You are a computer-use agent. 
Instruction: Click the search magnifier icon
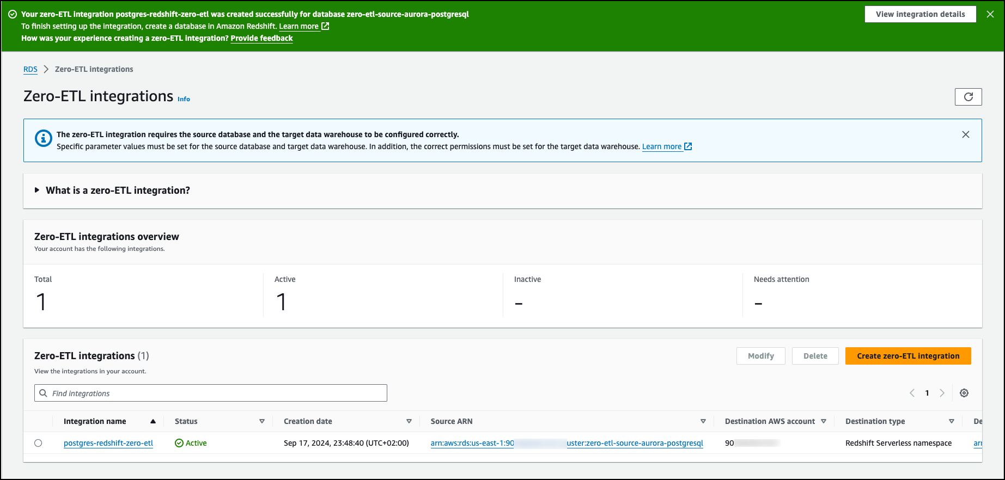[44, 393]
